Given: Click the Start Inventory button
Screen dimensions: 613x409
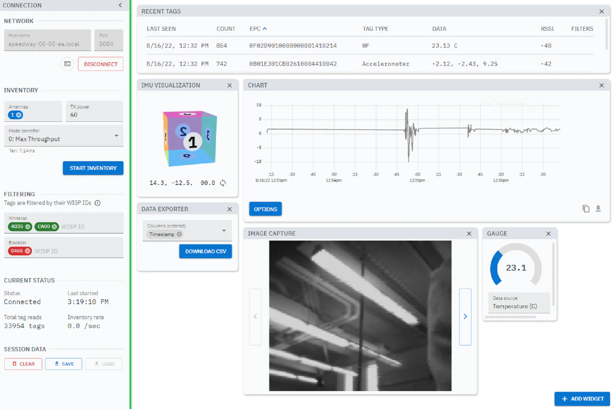Looking at the screenshot, I should pyautogui.click(x=93, y=168).
